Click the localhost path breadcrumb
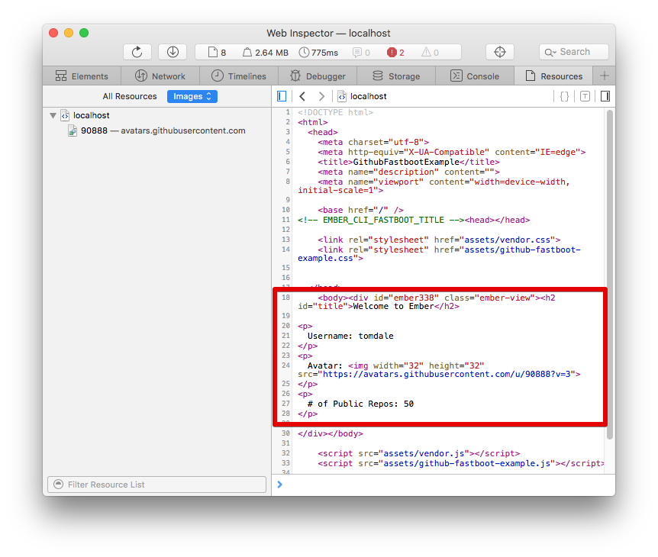 (x=362, y=96)
